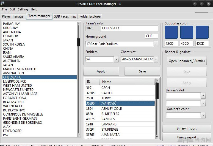This screenshot has height=146, width=213.
Task: Click player table scrollbar down arrow
Action: pyautogui.click(x=157, y=137)
